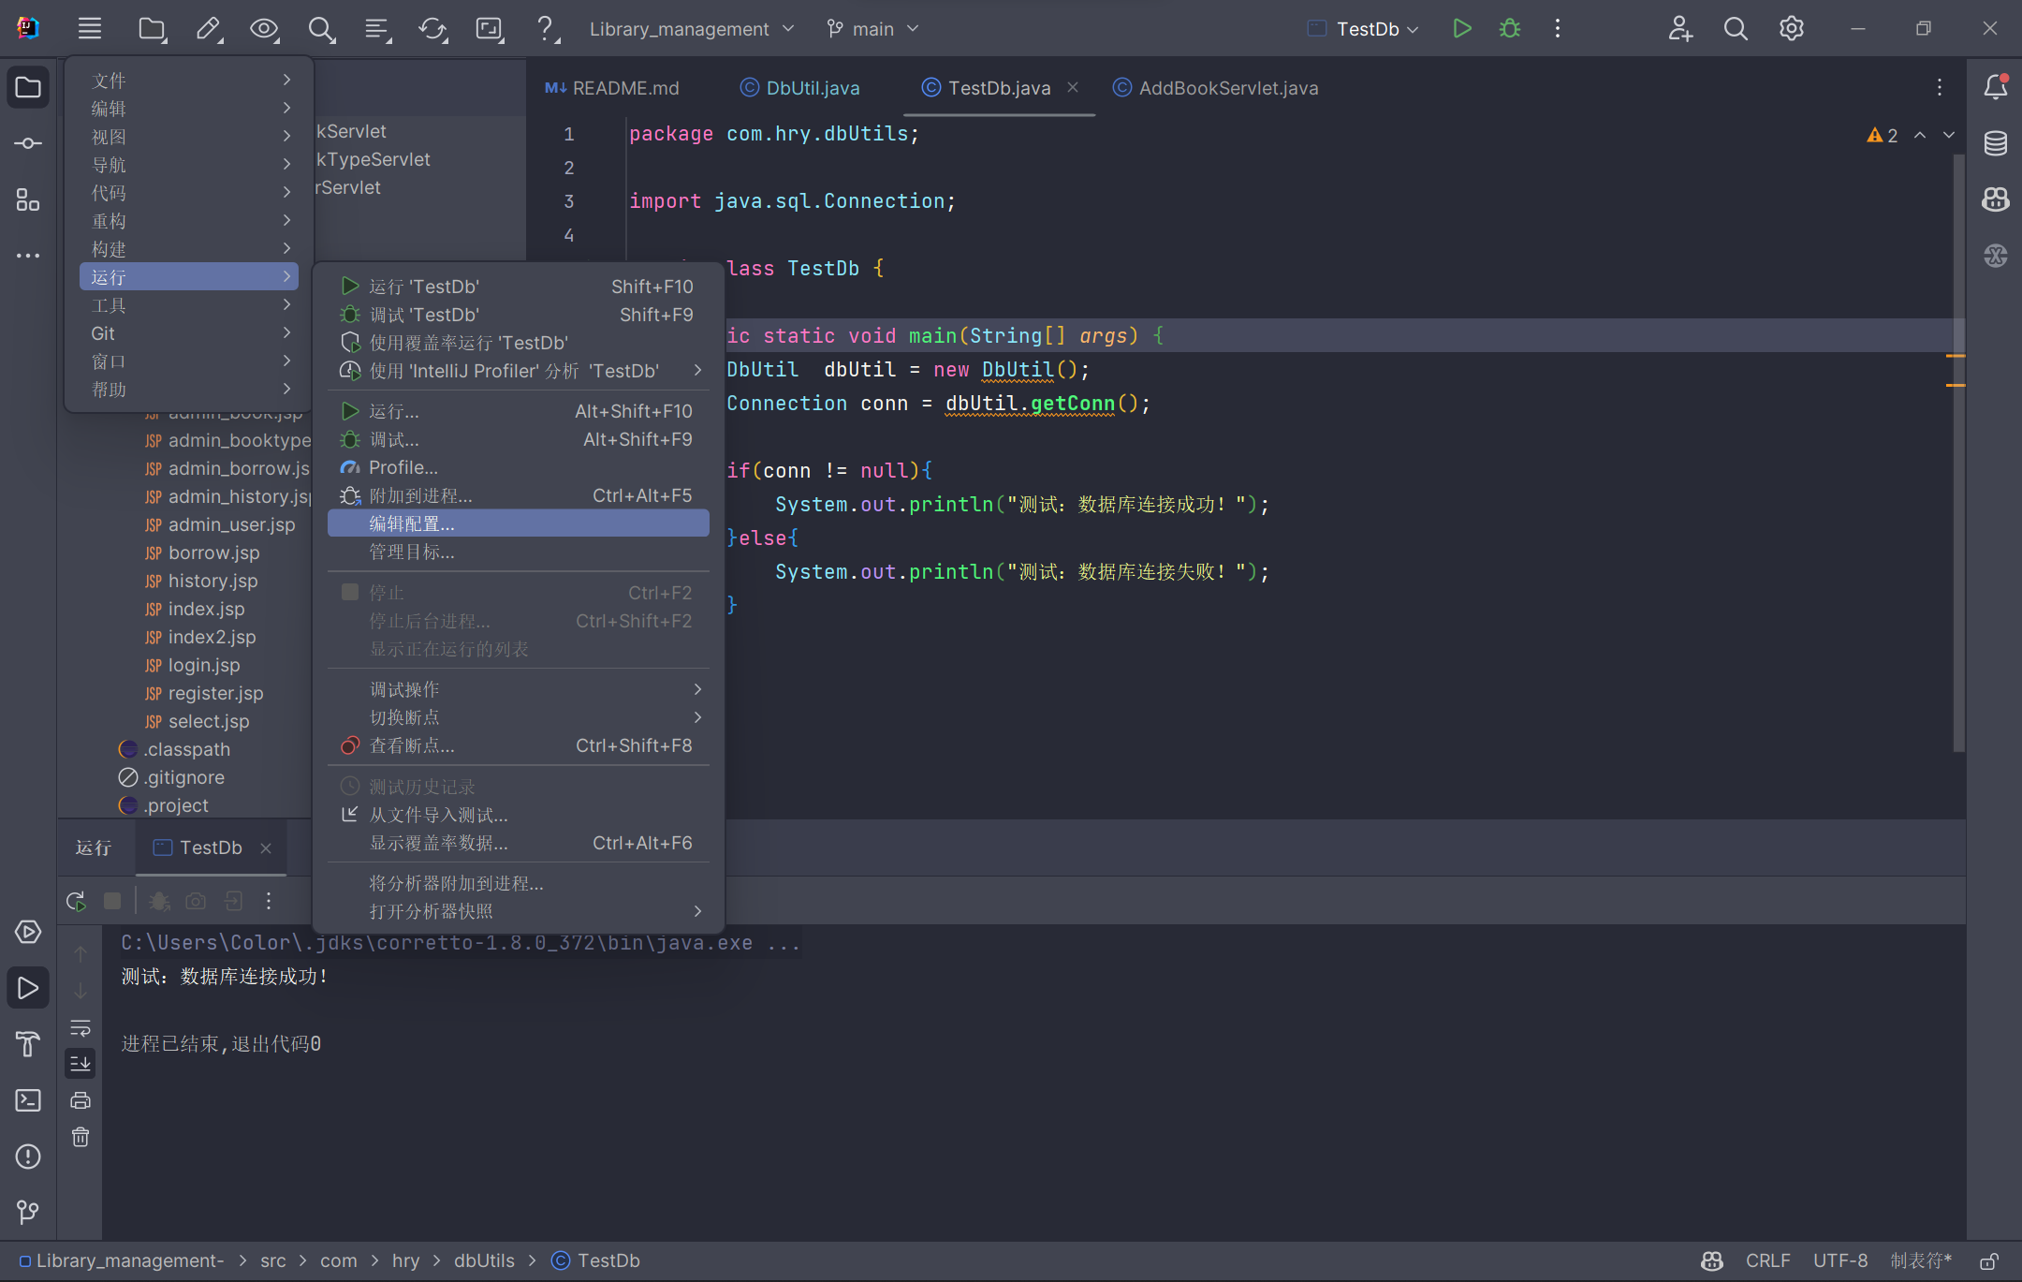The image size is (2022, 1282).
Task: Run the current configuration with the green play icon
Action: 1461,28
